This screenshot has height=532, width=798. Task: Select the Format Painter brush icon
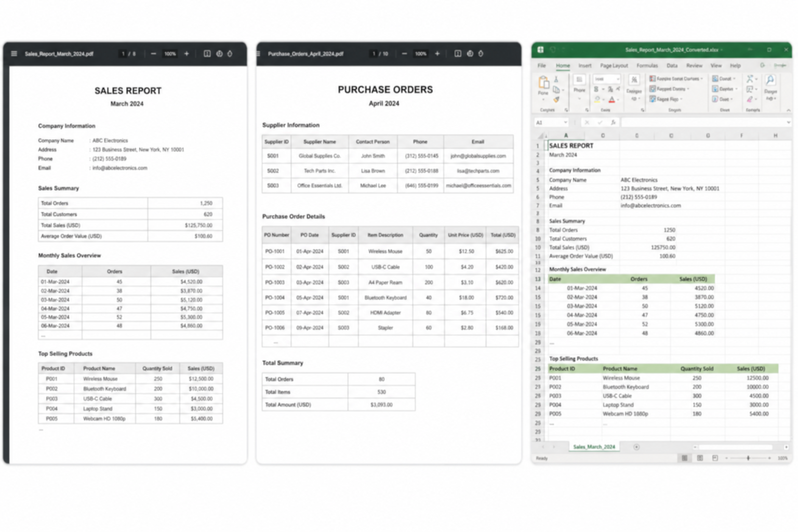point(556,100)
